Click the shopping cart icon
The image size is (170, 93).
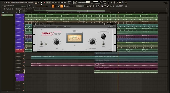(114, 6)
